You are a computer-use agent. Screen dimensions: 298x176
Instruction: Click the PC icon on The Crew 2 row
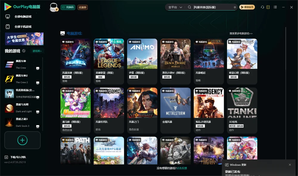click(x=38, y=83)
